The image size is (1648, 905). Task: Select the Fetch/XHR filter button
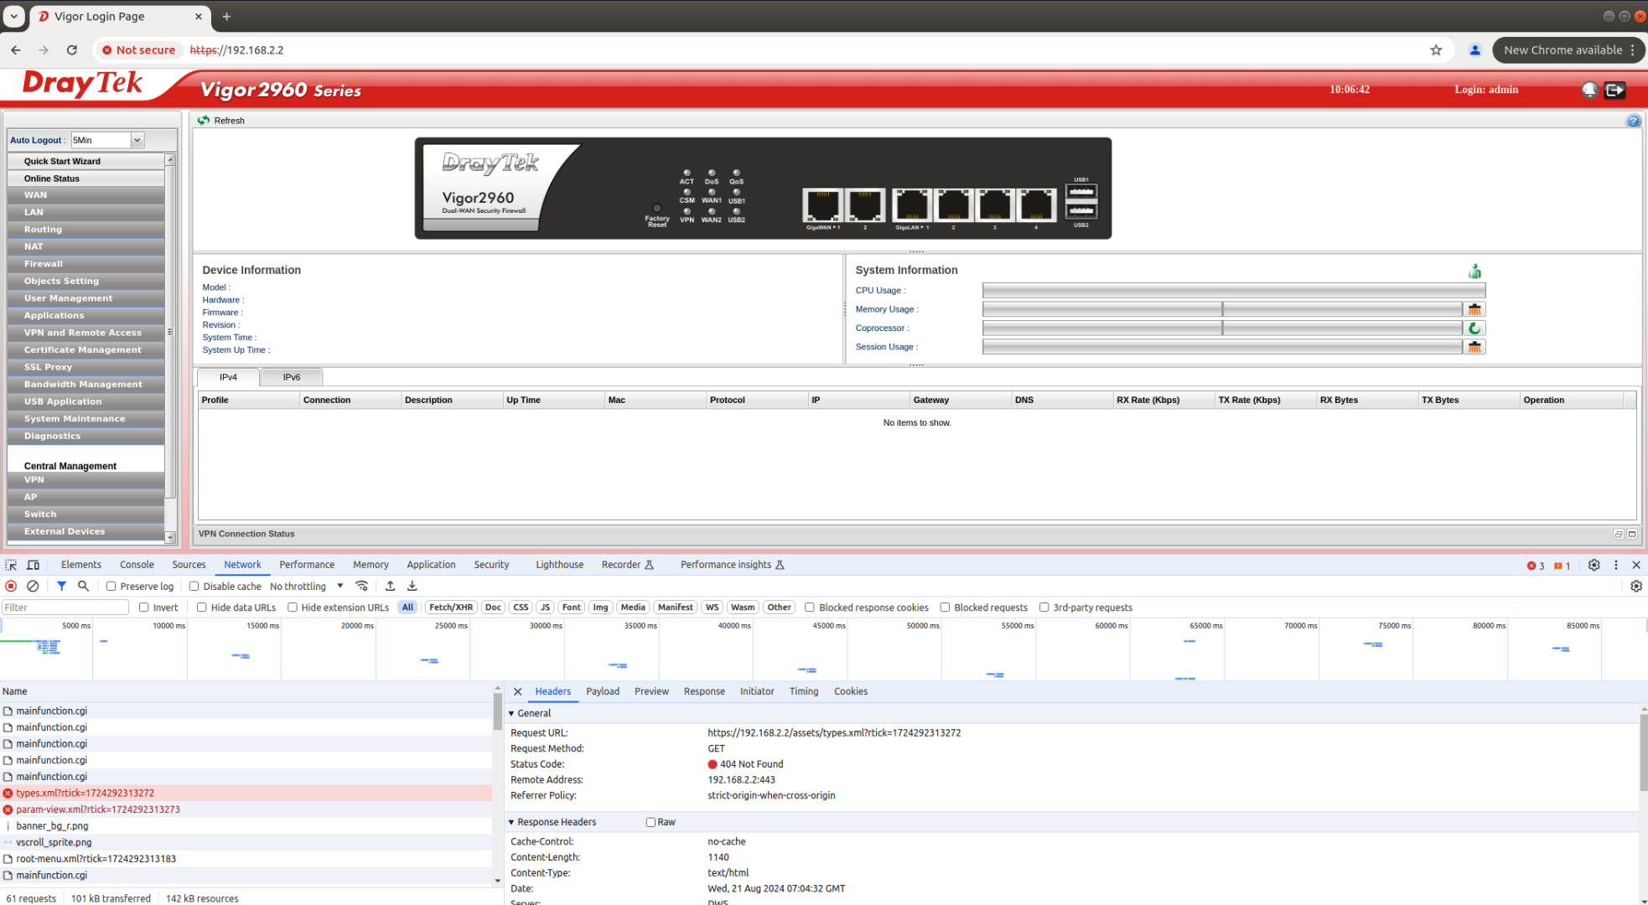[451, 608]
